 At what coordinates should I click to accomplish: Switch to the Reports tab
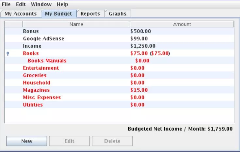[x=90, y=14]
